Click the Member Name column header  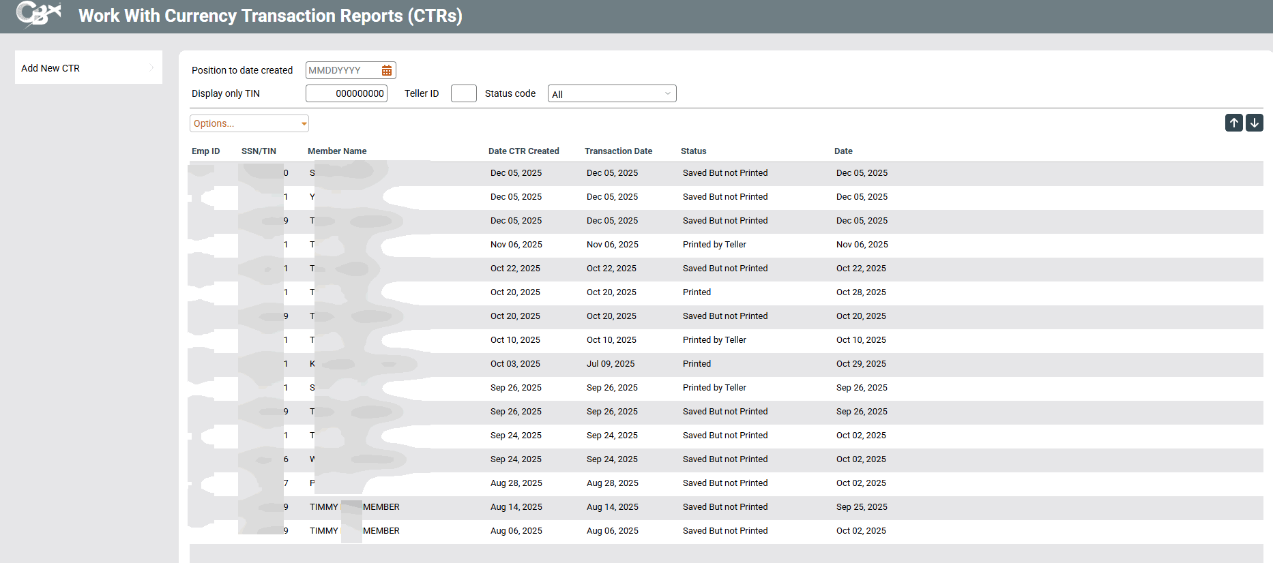coord(337,151)
